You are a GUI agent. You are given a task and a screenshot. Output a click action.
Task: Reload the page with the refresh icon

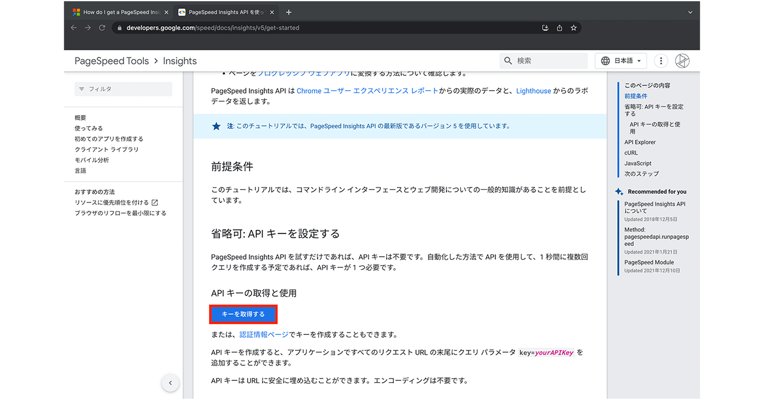102,27
